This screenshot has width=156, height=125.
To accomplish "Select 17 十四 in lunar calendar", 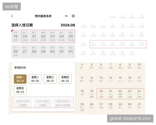I will coord(139,79).
